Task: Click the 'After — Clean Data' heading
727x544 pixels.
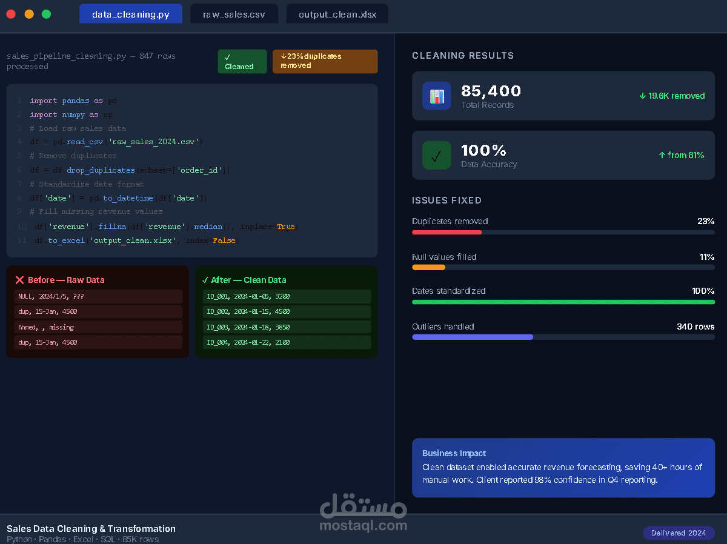Action: coord(248,280)
